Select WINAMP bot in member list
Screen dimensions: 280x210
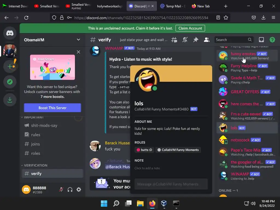pos(247,176)
